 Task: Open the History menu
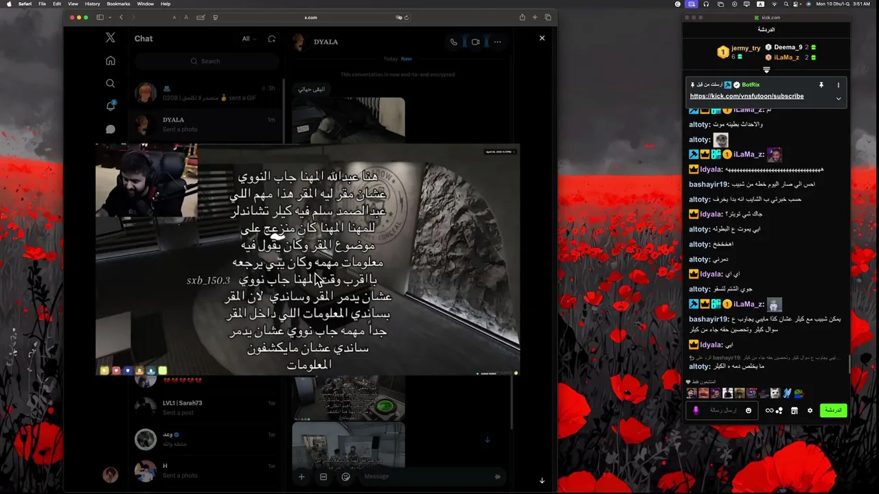click(92, 4)
